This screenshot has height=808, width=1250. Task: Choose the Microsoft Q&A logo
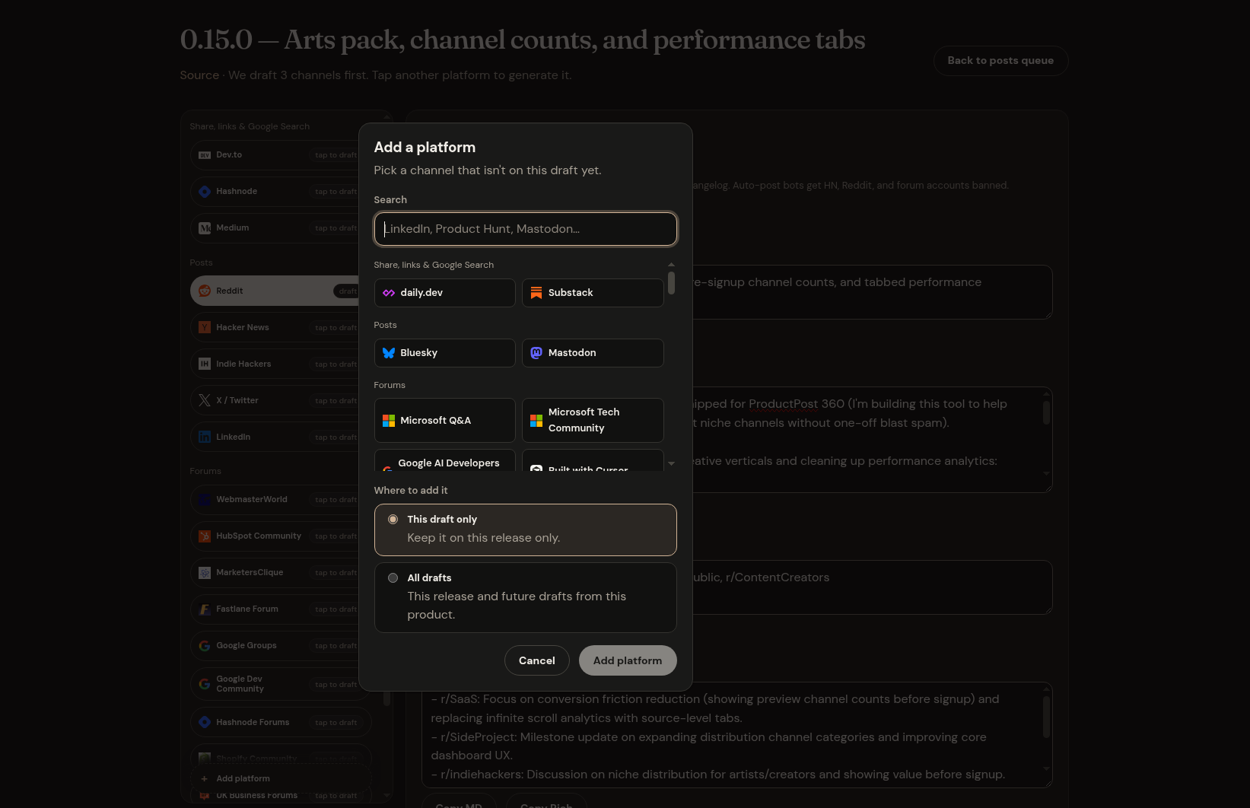[x=389, y=421]
